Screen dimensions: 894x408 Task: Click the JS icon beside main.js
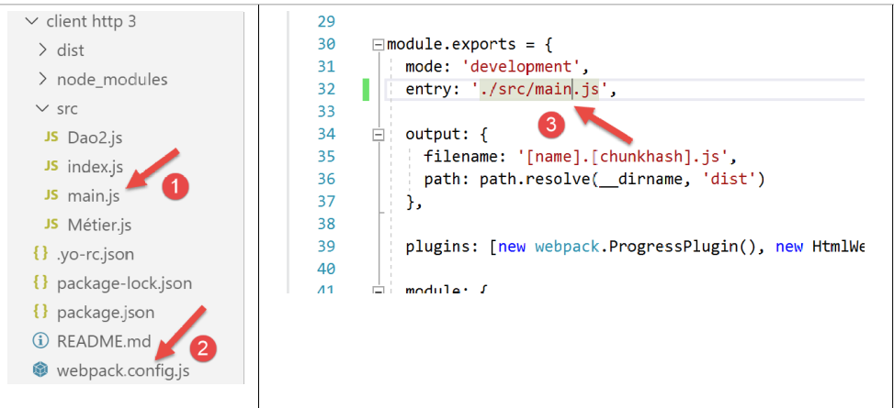(51, 195)
